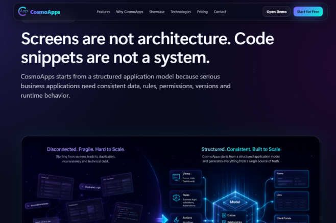The height and width of the screenshot is (223, 336).
Task: Open the Showcase nav link
Action: coord(157,12)
